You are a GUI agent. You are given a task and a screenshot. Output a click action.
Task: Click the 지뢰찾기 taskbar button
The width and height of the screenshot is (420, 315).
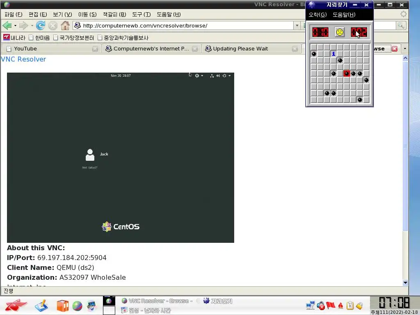pyautogui.click(x=217, y=301)
